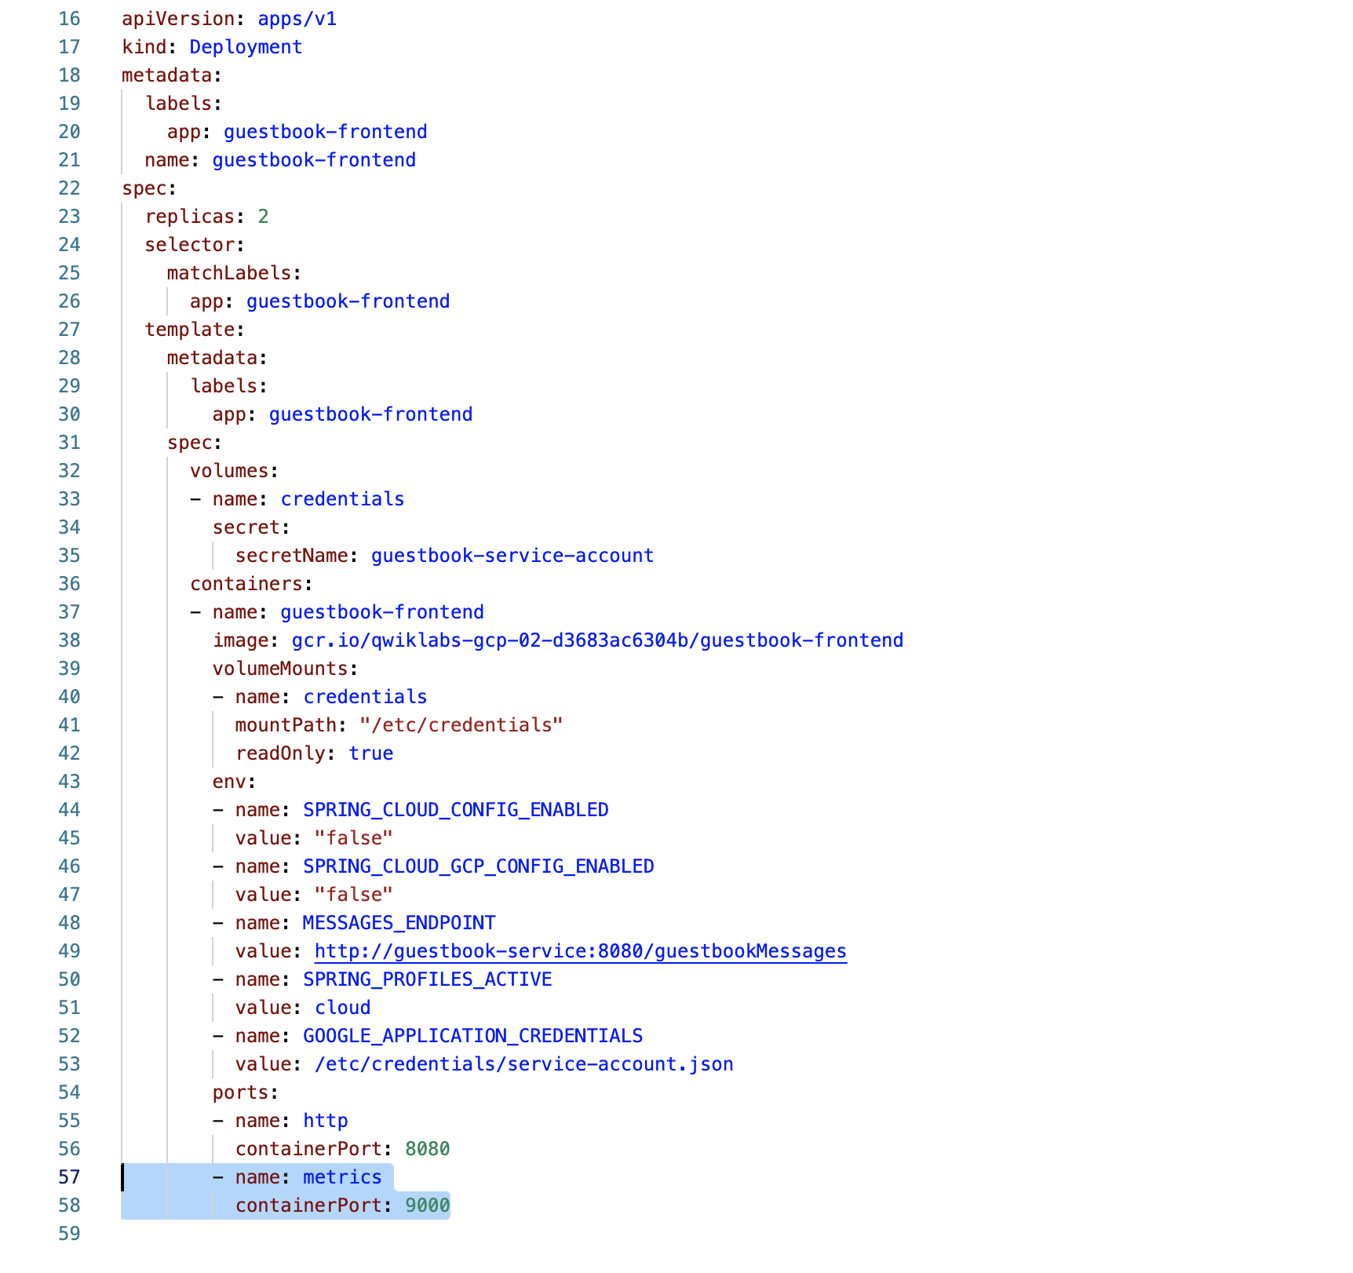The width and height of the screenshot is (1353, 1273).
Task: Click the 'true' readOnly value
Action: (x=371, y=753)
